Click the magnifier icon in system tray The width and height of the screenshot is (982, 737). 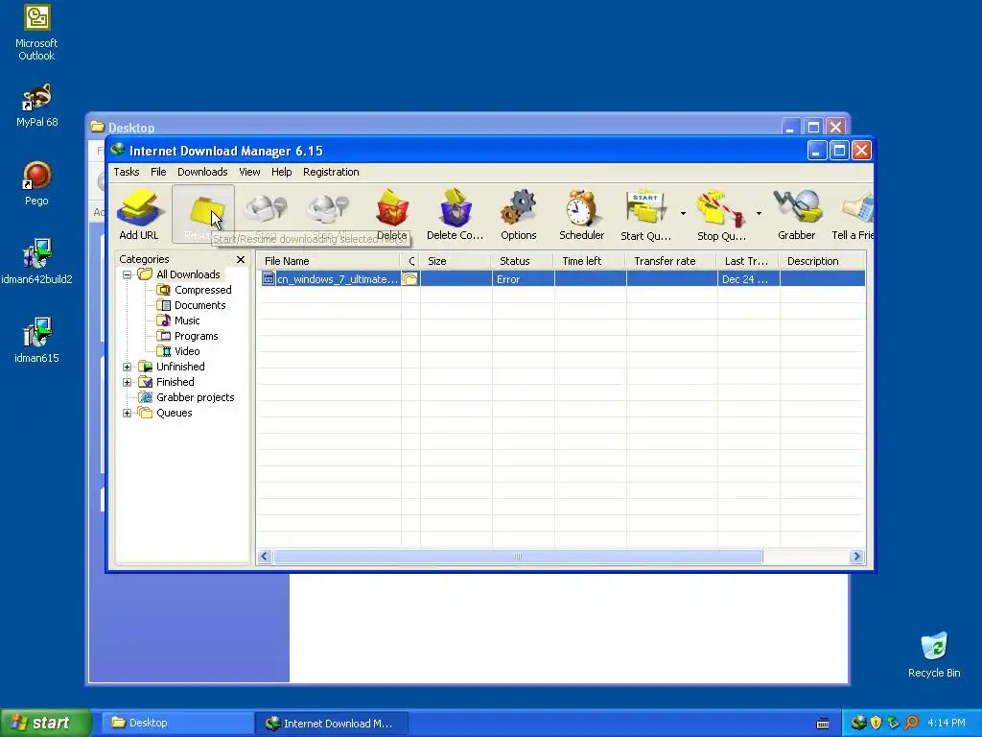click(911, 724)
